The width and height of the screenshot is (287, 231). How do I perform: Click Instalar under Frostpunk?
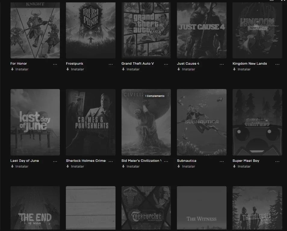[75, 69]
